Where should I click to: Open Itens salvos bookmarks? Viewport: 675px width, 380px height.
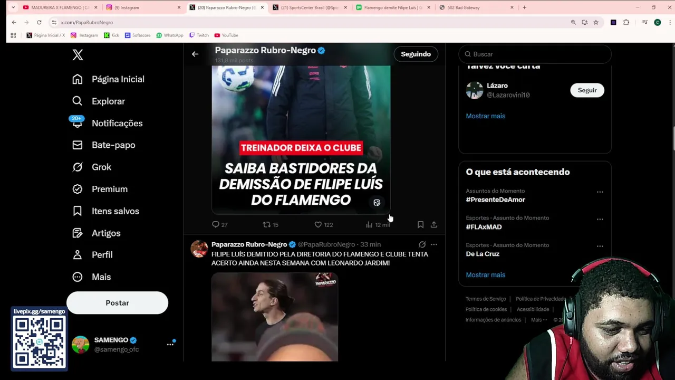click(x=105, y=211)
